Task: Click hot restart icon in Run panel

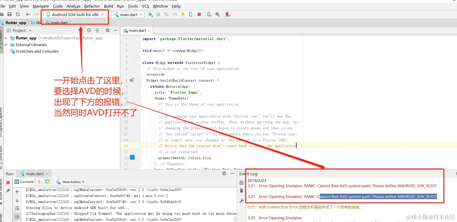Action: pyautogui.click(x=48, y=182)
